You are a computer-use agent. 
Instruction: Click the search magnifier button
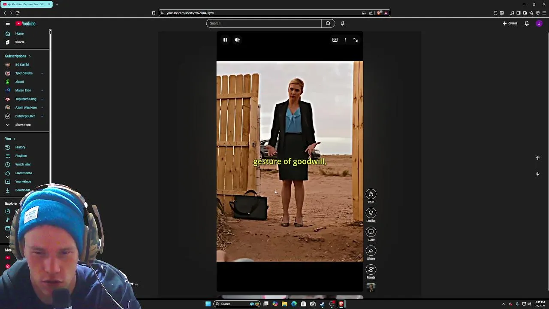point(328,23)
